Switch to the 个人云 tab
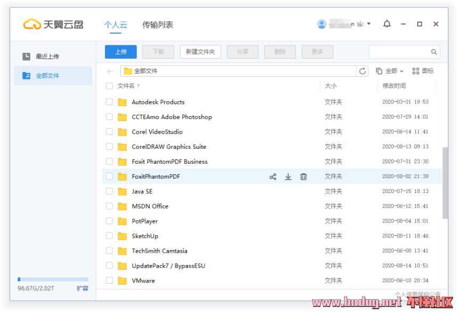Screen dimensions: 458x313 coord(116,25)
